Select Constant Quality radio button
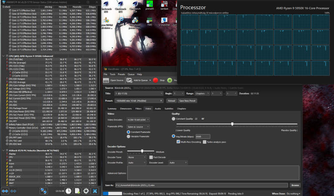The height and width of the screenshot is (196, 334). [x=173, y=119]
